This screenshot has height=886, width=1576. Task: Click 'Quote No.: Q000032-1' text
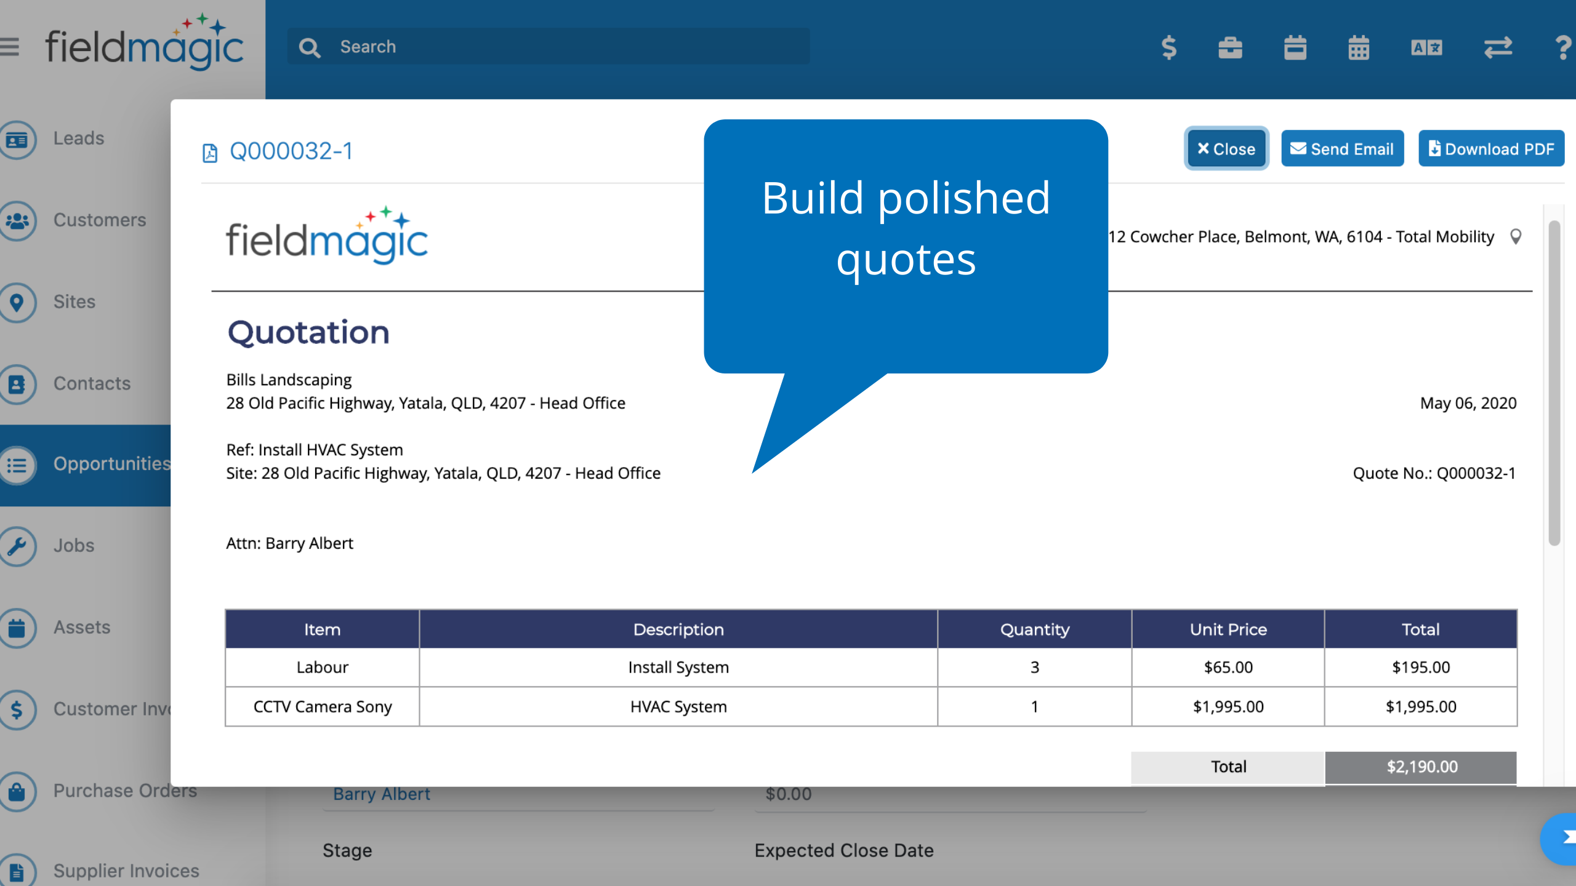tap(1434, 473)
